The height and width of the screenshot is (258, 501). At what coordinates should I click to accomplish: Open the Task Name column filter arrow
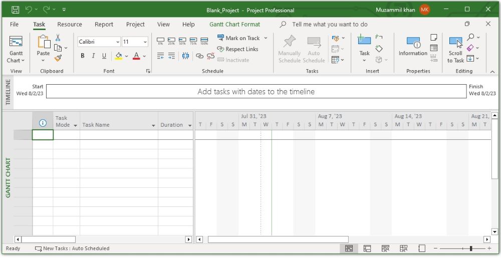[153, 125]
